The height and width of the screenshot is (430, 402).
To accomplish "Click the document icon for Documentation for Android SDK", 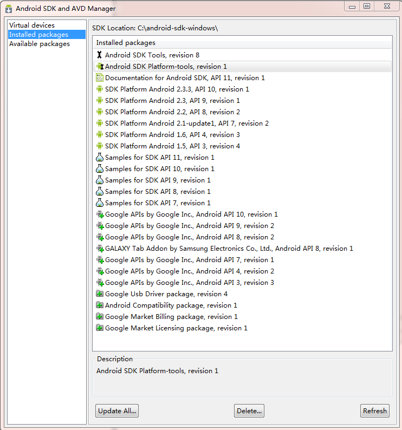I will click(x=100, y=77).
